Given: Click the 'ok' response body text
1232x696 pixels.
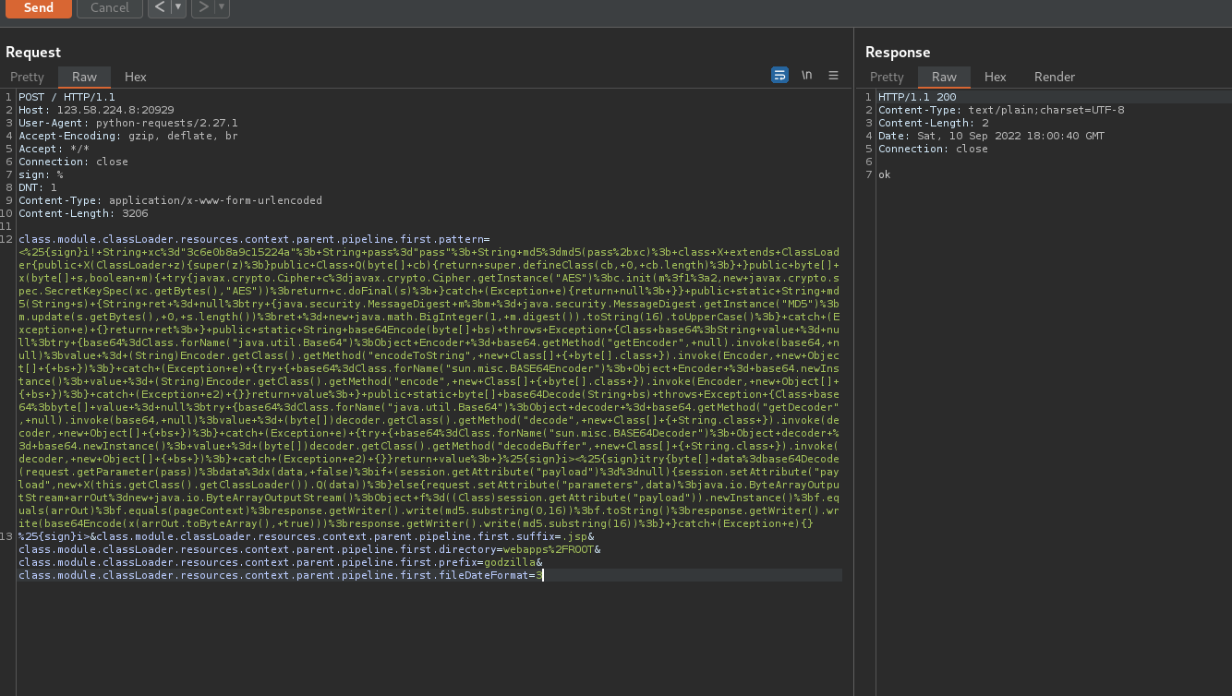Looking at the screenshot, I should click(x=885, y=174).
